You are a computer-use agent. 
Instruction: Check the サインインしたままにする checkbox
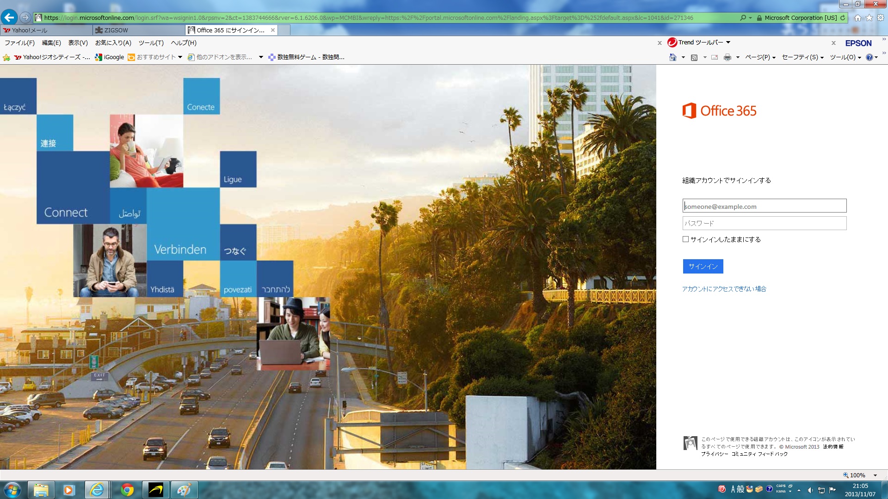point(685,239)
